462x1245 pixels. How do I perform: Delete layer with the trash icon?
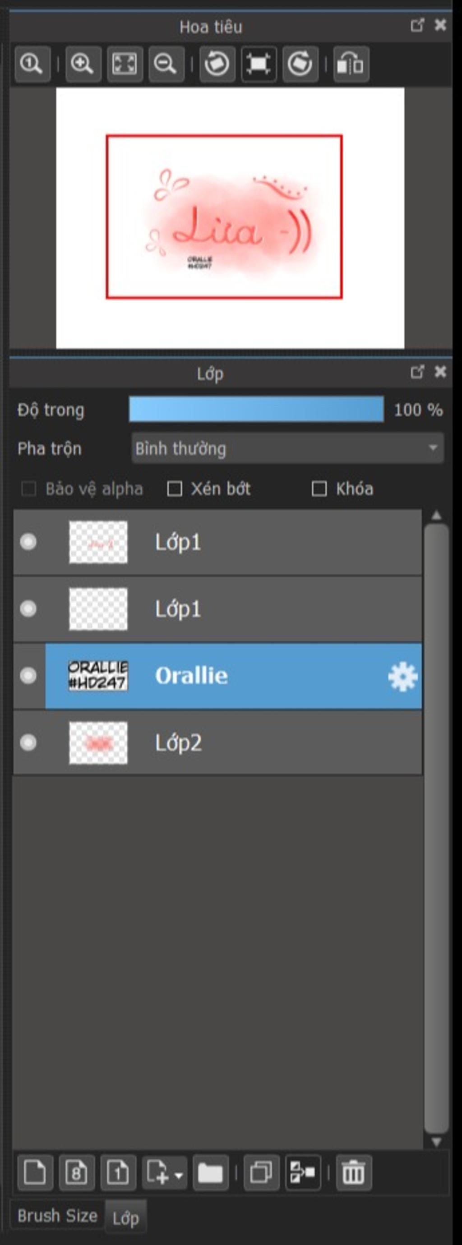pyautogui.click(x=353, y=1172)
